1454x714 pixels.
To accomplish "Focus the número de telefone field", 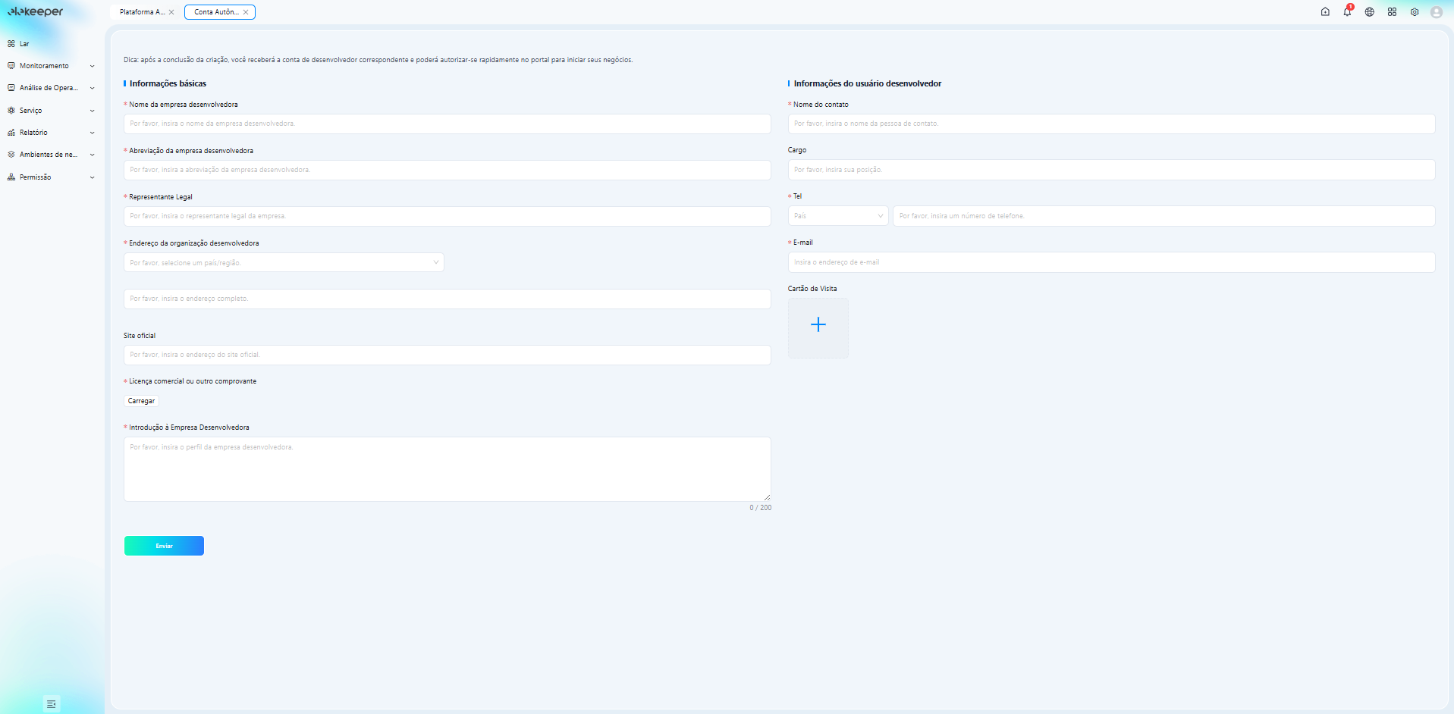I will (1164, 216).
